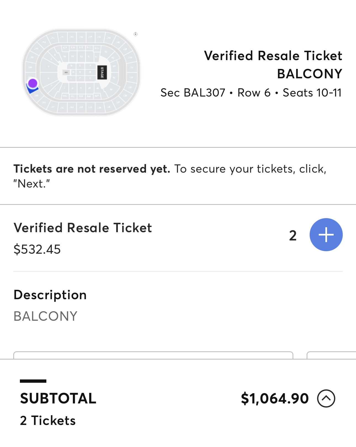Image resolution: width=356 pixels, height=447 pixels.
Task: Tap the SUBTOTAL label
Action: pyautogui.click(x=58, y=398)
